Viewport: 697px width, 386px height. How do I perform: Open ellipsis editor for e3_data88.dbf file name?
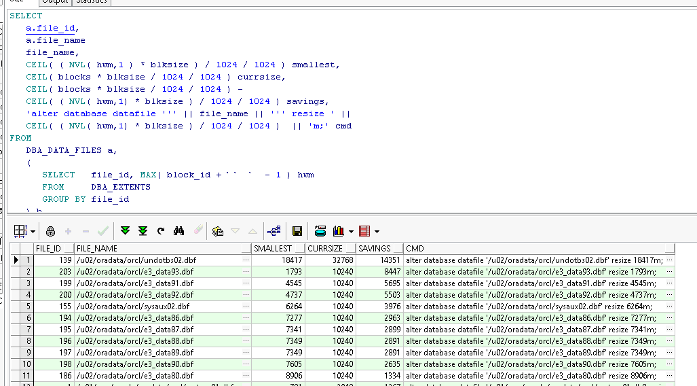tap(246, 341)
